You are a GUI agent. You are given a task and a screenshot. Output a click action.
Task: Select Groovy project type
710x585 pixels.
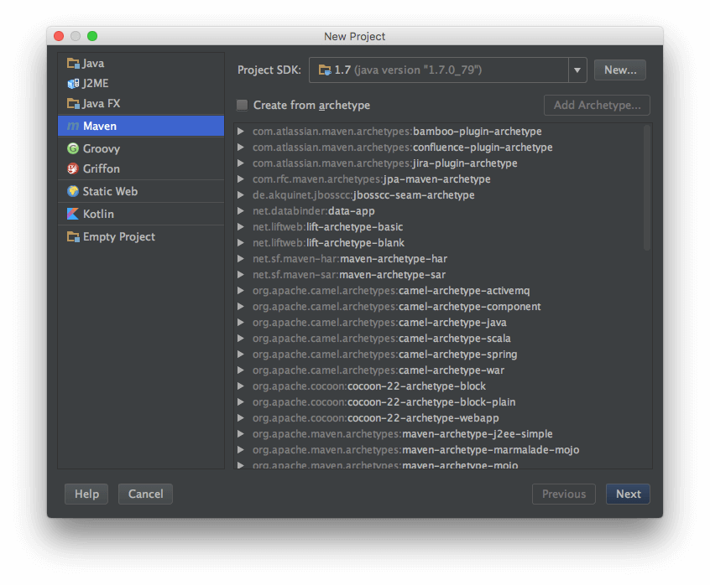point(141,148)
